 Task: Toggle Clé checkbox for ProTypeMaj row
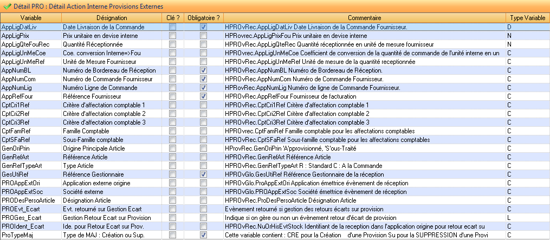click(x=172, y=235)
